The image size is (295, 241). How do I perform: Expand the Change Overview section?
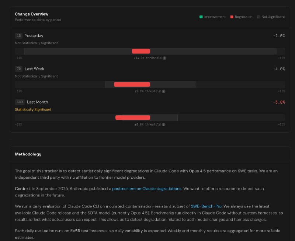tap(31, 14)
